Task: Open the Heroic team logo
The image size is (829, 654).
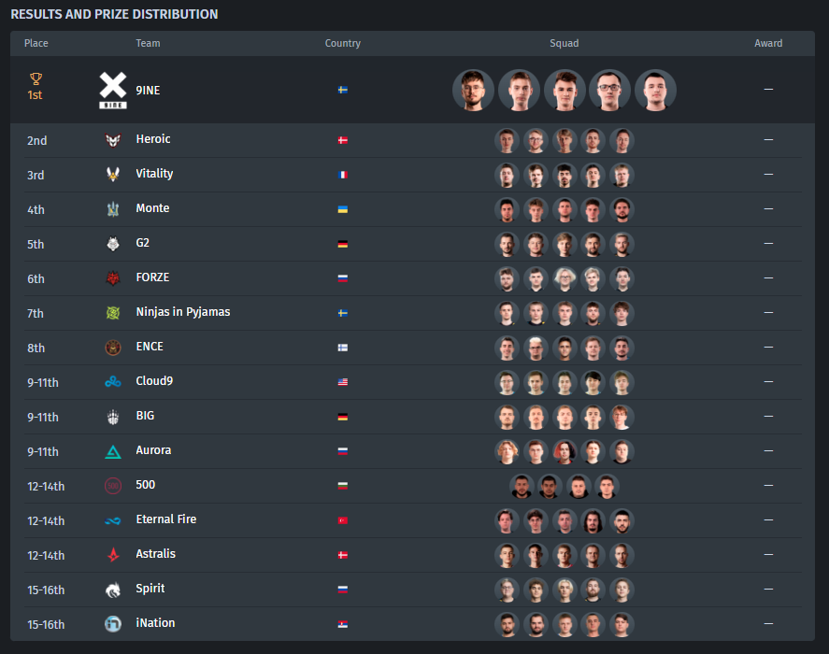Action: click(x=113, y=140)
